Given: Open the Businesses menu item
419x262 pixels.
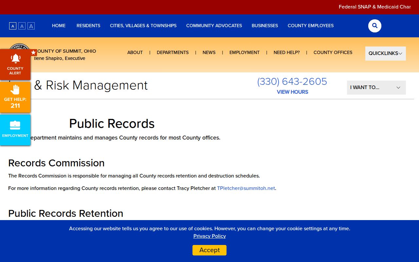Looking at the screenshot, I should pos(265,26).
